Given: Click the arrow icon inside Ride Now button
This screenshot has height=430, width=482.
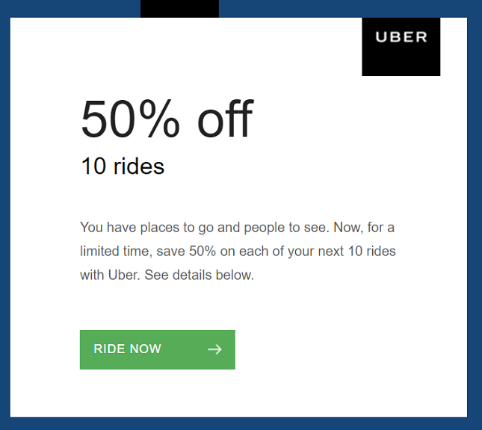Looking at the screenshot, I should click(x=214, y=349).
